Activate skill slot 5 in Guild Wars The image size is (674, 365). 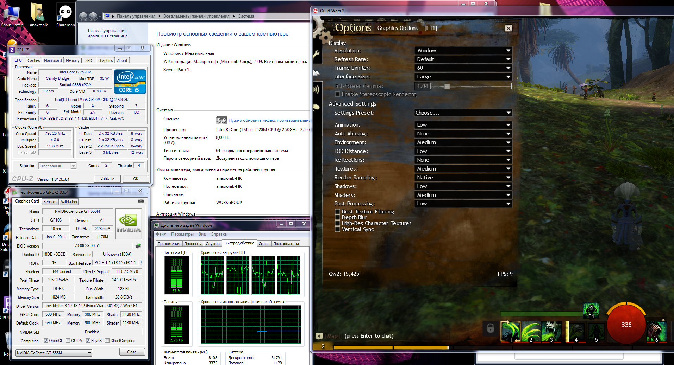596,332
